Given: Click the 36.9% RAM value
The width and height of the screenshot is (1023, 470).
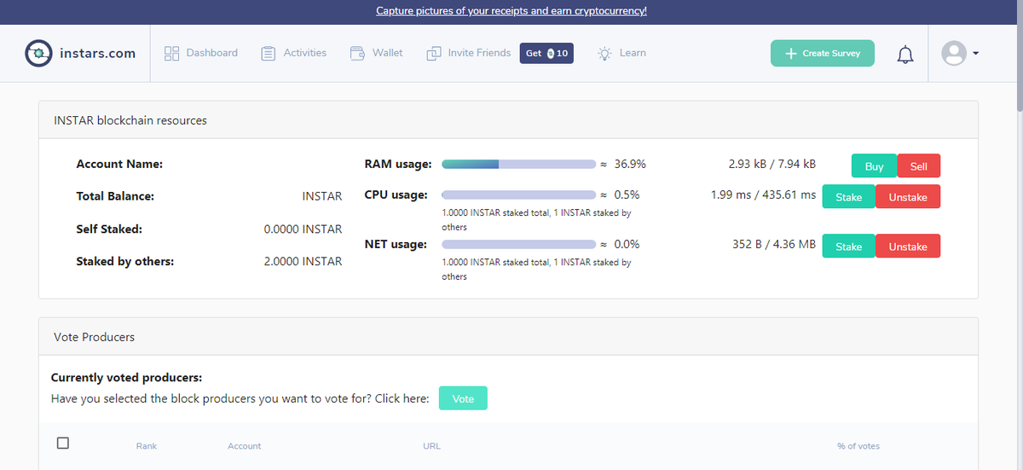Looking at the screenshot, I should click(x=630, y=164).
